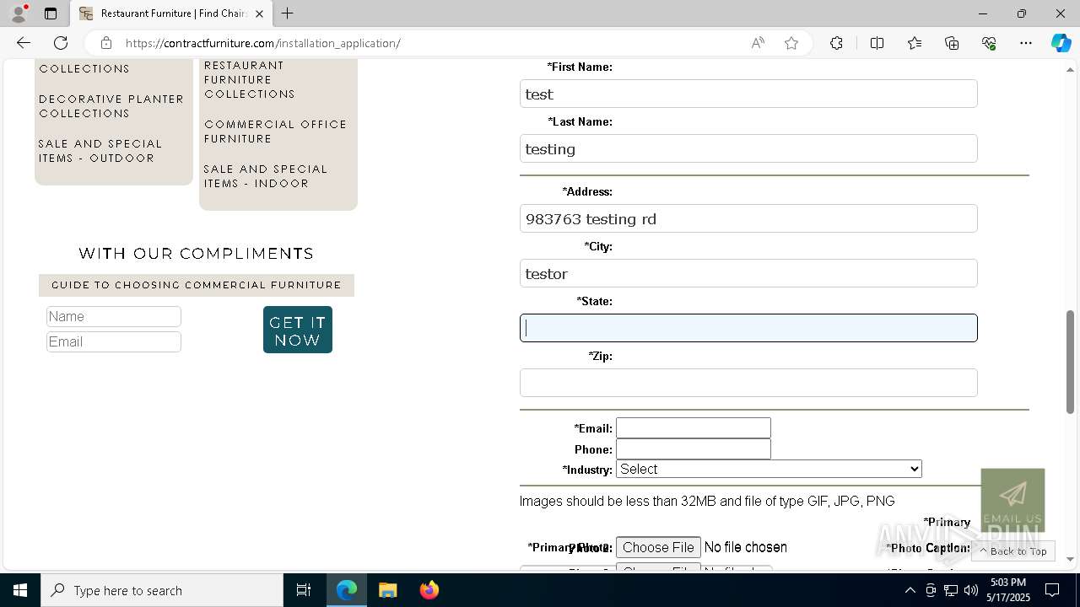Click the First Name field

pyautogui.click(x=748, y=94)
